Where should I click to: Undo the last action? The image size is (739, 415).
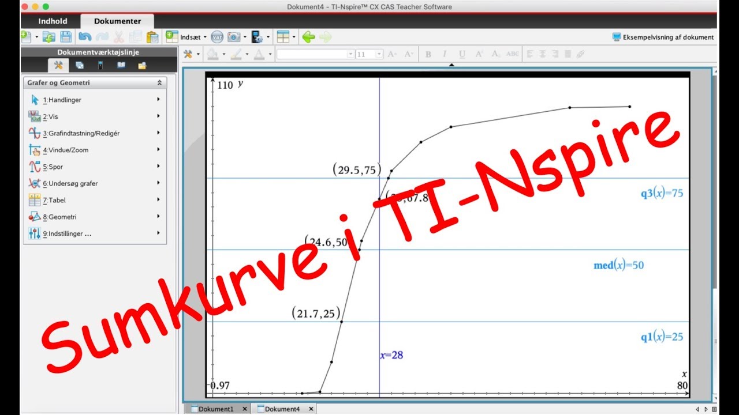85,37
